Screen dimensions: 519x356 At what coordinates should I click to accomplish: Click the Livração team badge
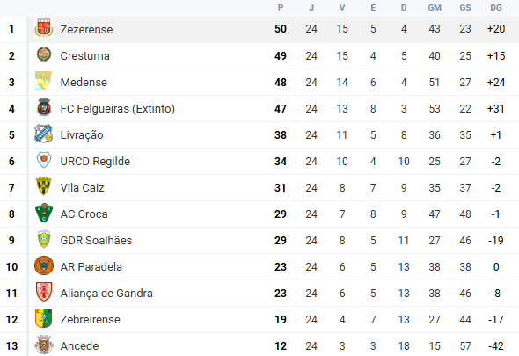click(44, 134)
